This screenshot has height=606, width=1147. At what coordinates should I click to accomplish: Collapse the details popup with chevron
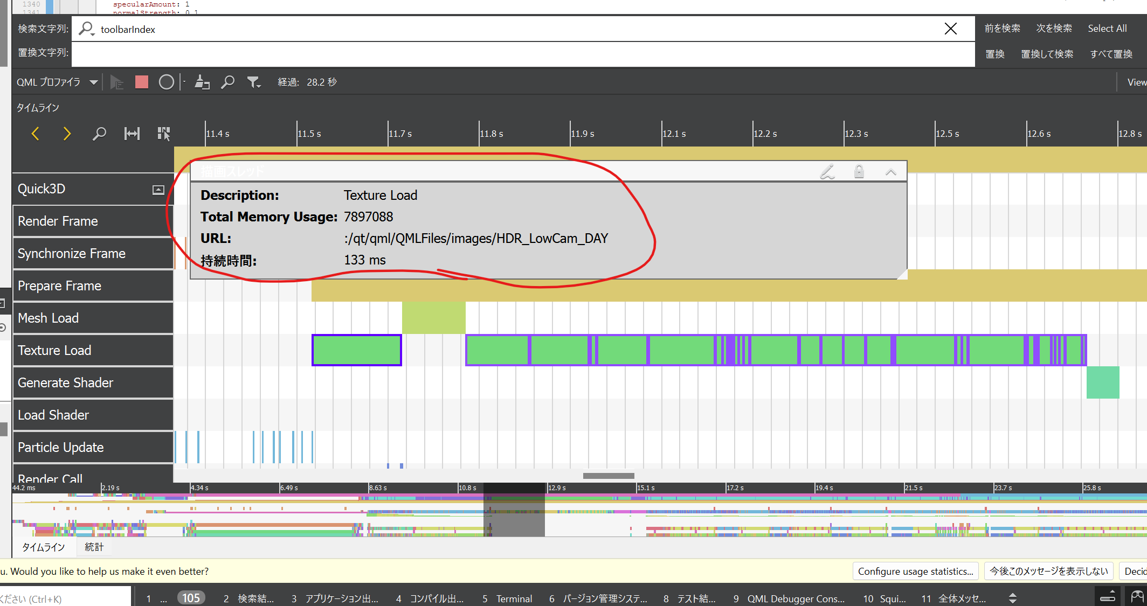(x=891, y=172)
